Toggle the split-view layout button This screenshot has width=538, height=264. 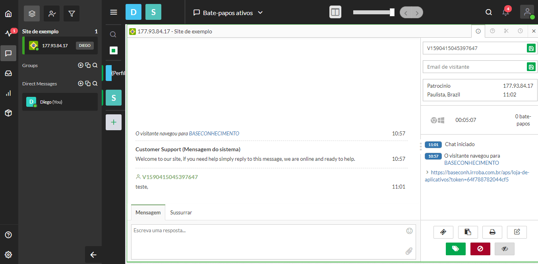(335, 12)
